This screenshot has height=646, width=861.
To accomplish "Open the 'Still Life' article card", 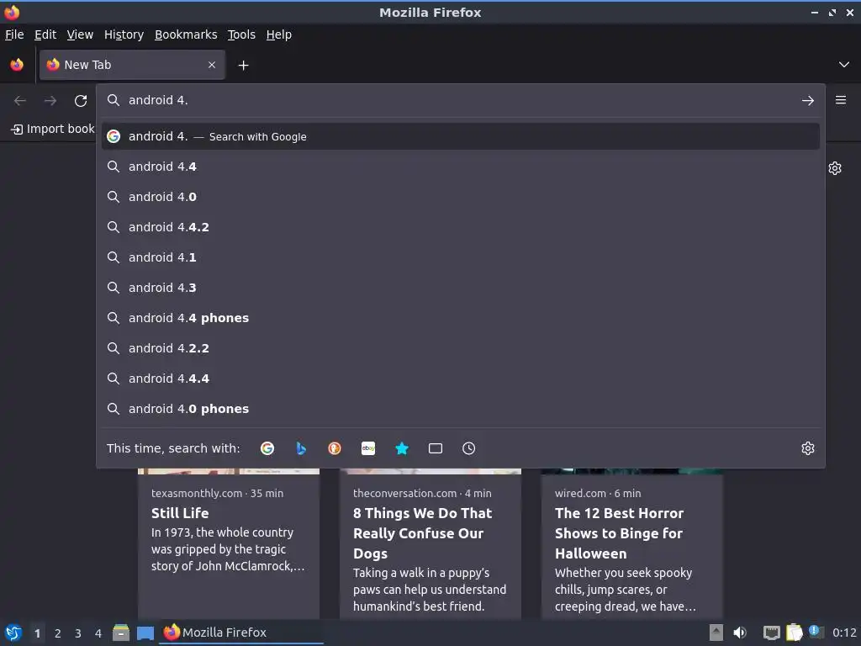I will click(x=229, y=544).
